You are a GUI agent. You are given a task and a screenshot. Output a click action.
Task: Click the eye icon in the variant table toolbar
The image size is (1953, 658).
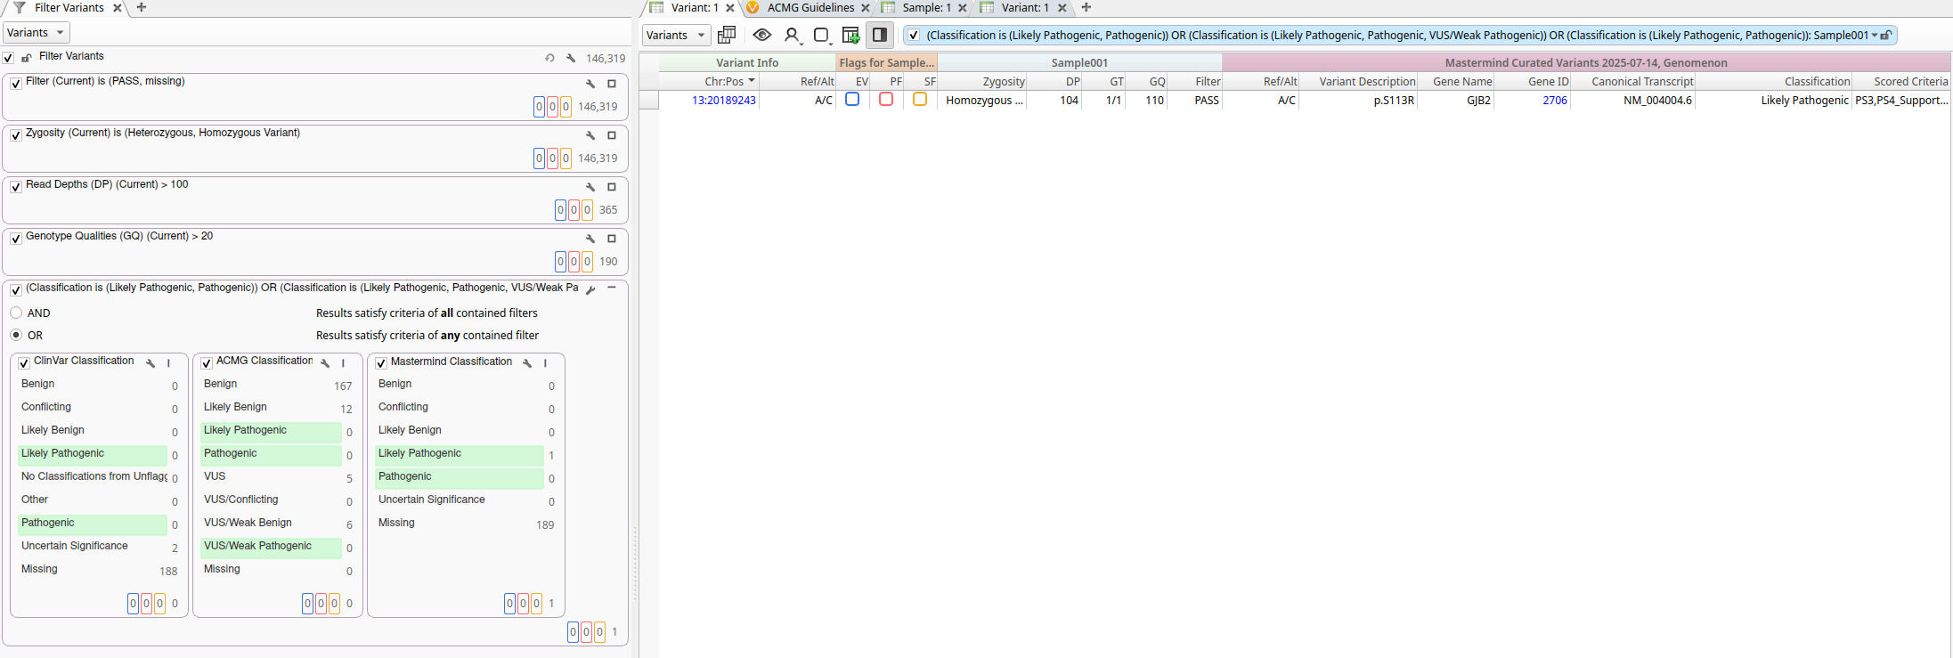(x=761, y=35)
